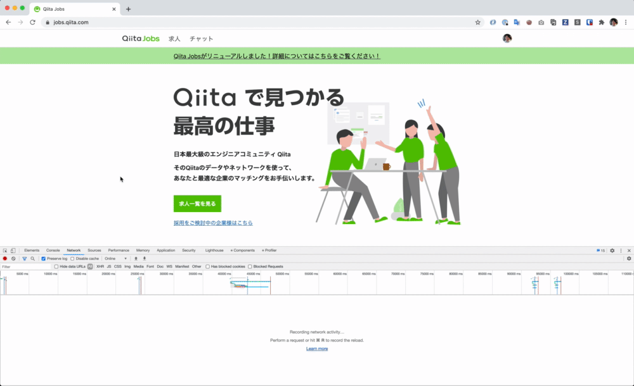Stop recording network log with red dot
Image resolution: width=634 pixels, height=386 pixels.
(5, 258)
